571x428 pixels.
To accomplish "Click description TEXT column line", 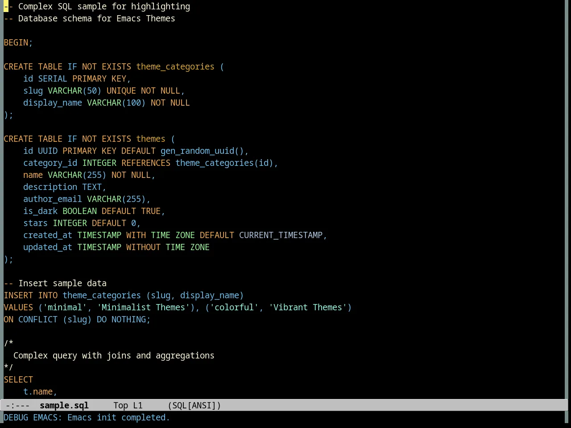I will pyautogui.click(x=65, y=187).
